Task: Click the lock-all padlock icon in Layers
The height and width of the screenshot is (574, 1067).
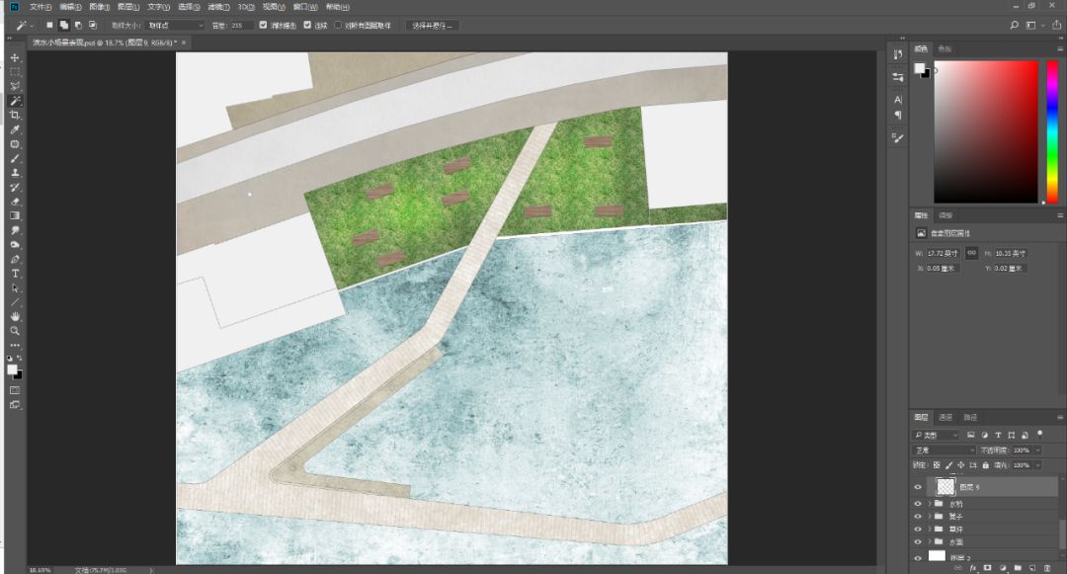Action: coord(985,465)
